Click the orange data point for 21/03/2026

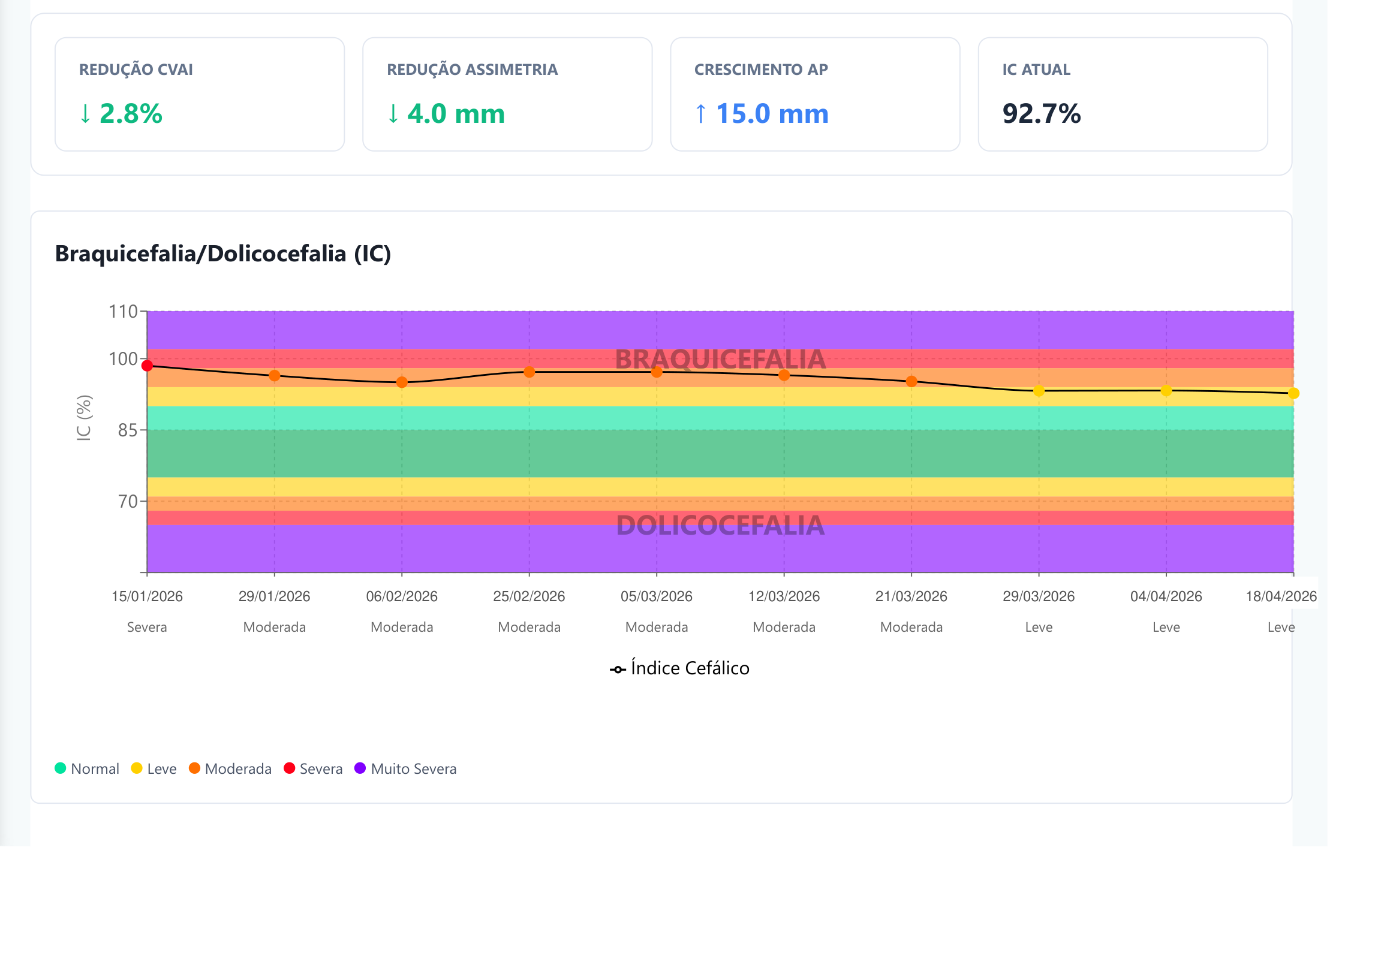(911, 381)
